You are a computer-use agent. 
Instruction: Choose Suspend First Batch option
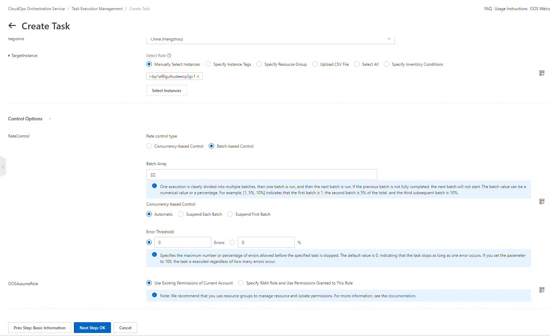230,214
